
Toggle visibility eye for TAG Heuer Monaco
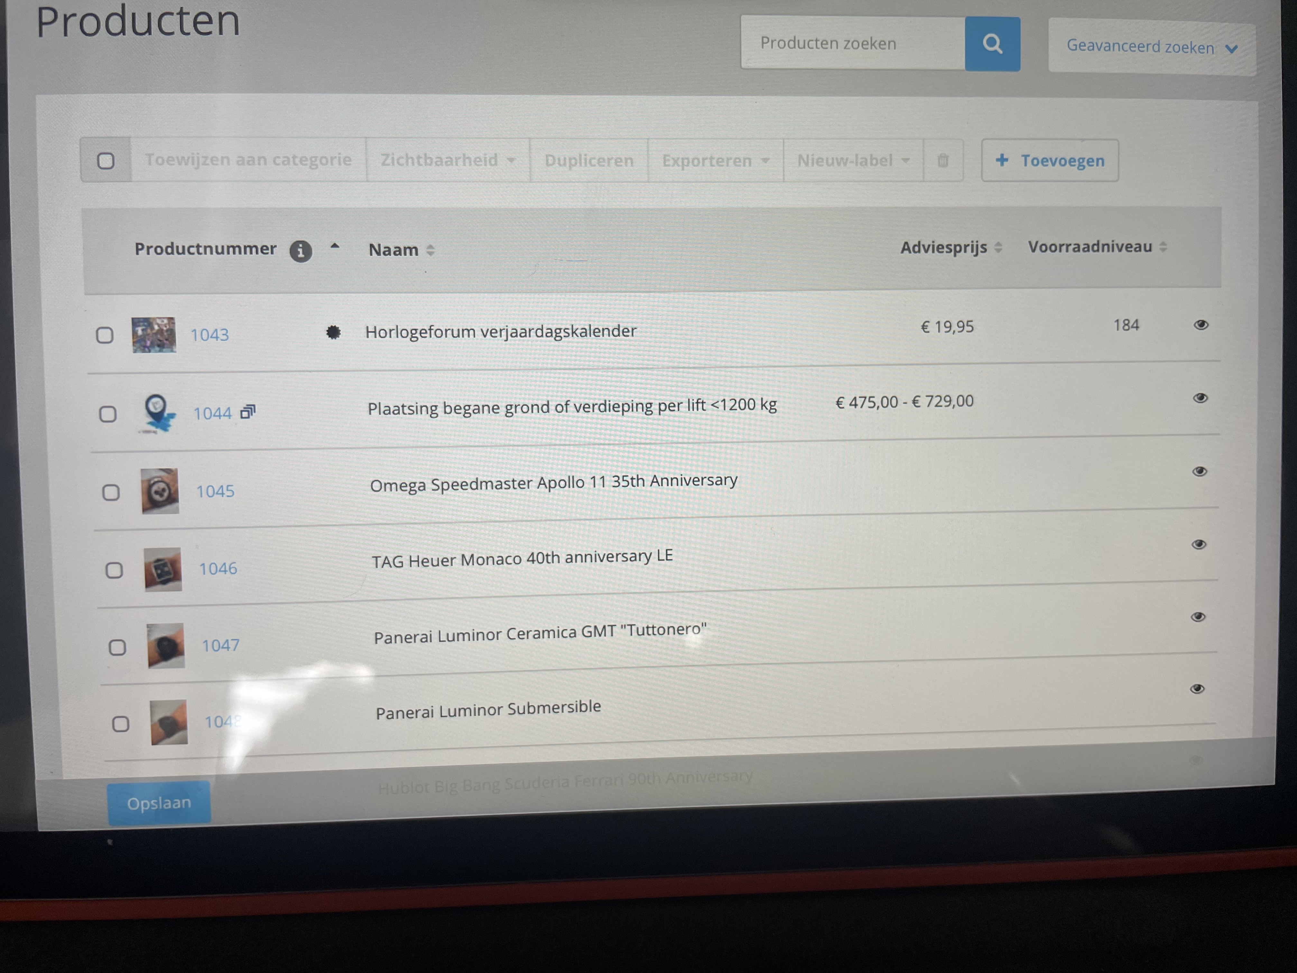pyautogui.click(x=1199, y=545)
